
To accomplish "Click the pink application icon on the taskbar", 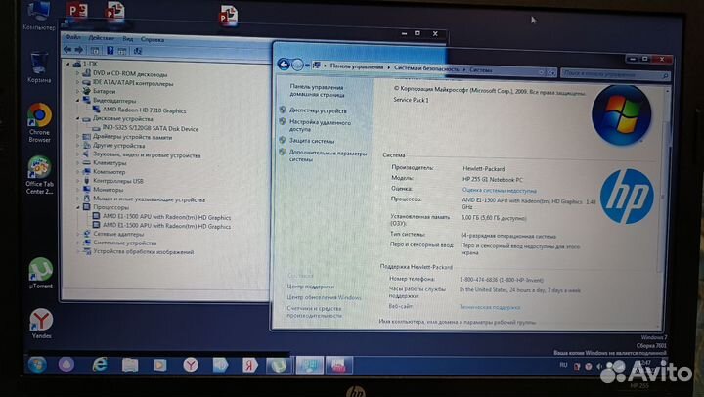I will click(x=339, y=365).
